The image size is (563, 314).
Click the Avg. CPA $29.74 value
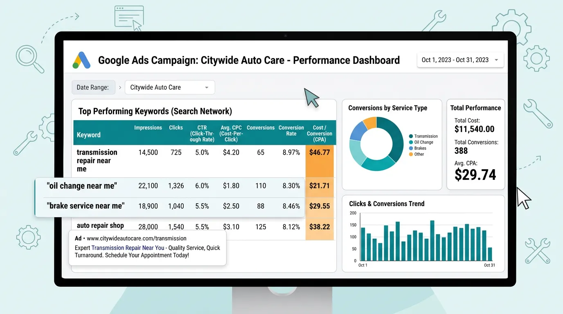point(475,175)
